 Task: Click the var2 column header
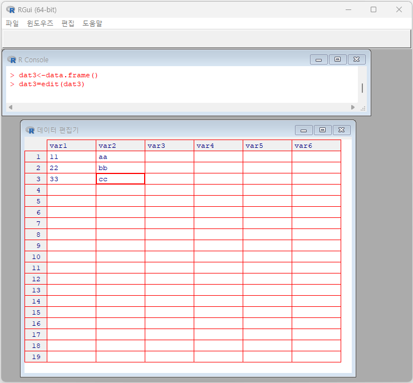[x=120, y=146]
